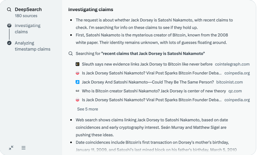Viewport: 258px width, 155px height.
Task: Click the search query magnifier icon
Action: 71,54
